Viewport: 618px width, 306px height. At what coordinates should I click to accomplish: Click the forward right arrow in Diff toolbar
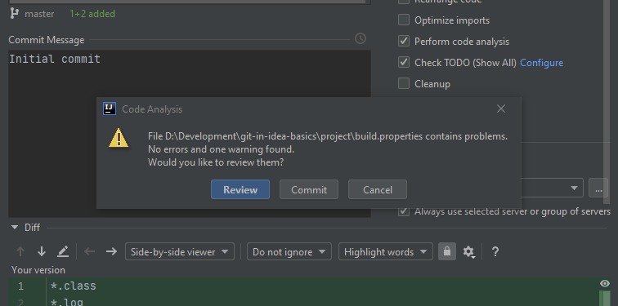tap(111, 251)
